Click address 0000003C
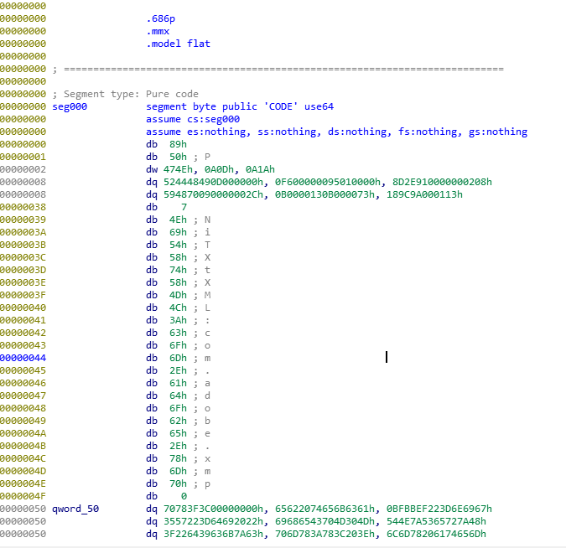The image size is (566, 548). tap(23, 257)
